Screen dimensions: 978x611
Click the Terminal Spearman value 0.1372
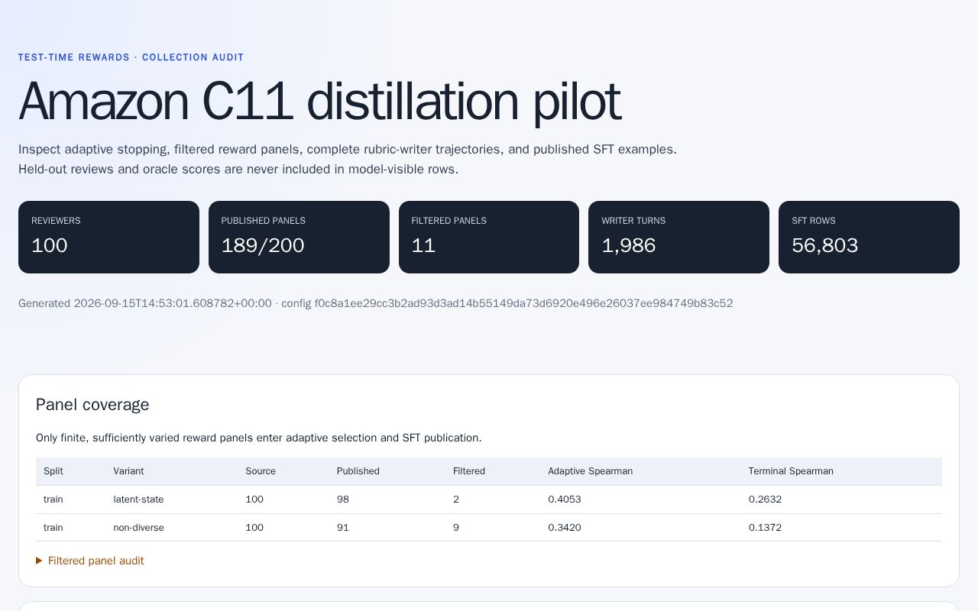[x=765, y=528]
